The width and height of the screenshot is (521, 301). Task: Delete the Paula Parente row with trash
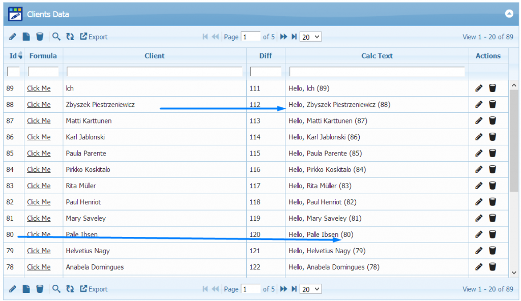(x=493, y=154)
